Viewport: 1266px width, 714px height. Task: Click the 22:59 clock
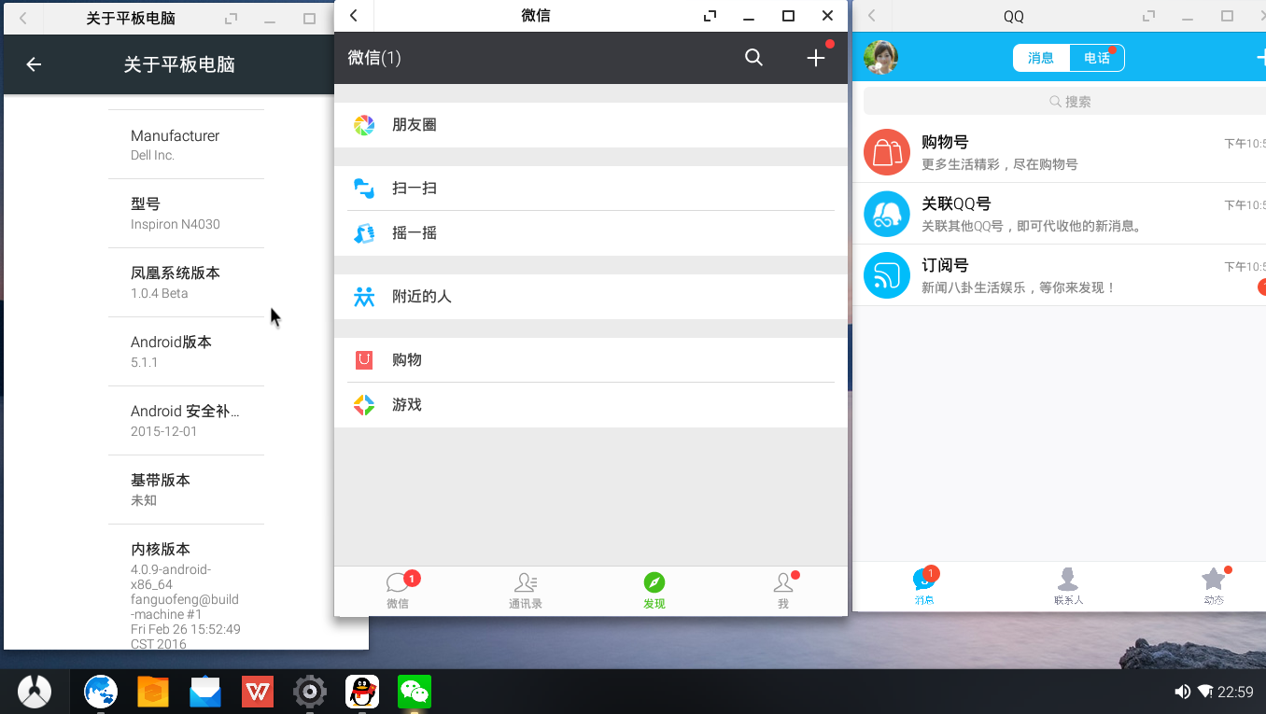tap(1235, 692)
